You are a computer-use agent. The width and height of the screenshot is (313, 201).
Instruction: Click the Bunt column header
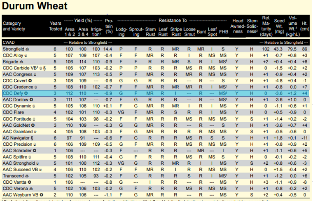point(201,32)
